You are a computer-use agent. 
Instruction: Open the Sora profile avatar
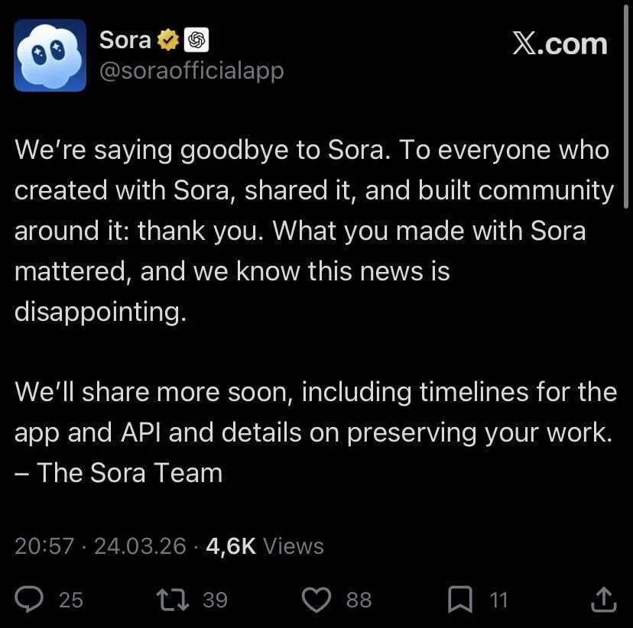coord(50,55)
